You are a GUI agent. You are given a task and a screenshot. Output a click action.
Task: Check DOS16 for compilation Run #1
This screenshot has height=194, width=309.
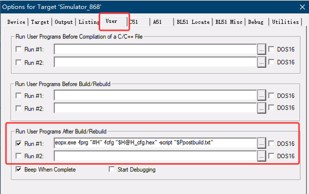click(x=271, y=49)
